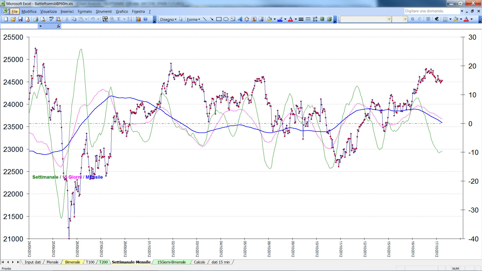Print the chart with printer icon
This screenshot has width=482, height=271.
(36, 19)
